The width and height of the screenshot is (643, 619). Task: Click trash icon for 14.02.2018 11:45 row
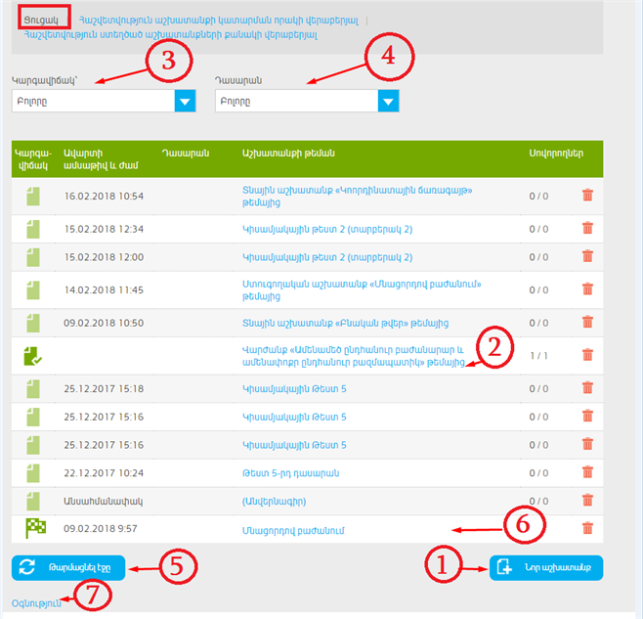pyautogui.click(x=587, y=289)
